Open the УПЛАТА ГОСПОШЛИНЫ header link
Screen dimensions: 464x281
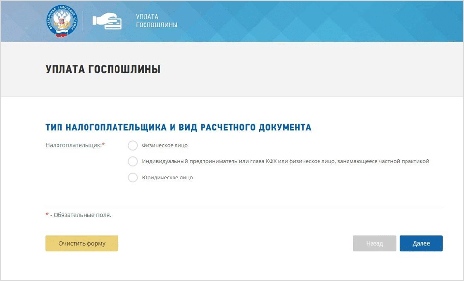pyautogui.click(x=156, y=21)
